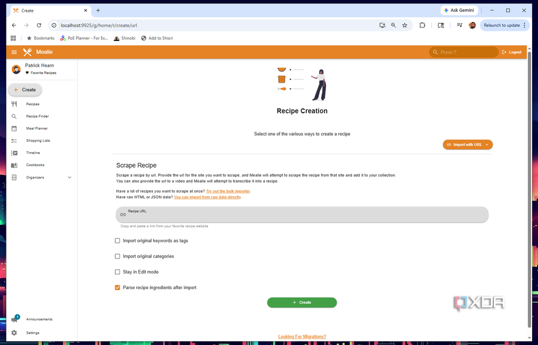Check Import original categories
The height and width of the screenshot is (345, 538).
pyautogui.click(x=117, y=256)
